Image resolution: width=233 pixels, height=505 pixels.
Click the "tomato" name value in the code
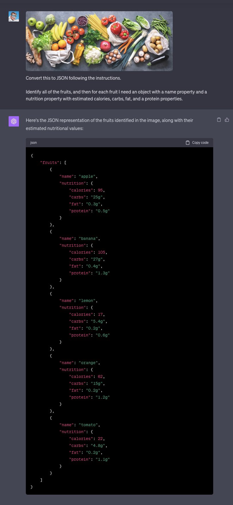[88, 425]
